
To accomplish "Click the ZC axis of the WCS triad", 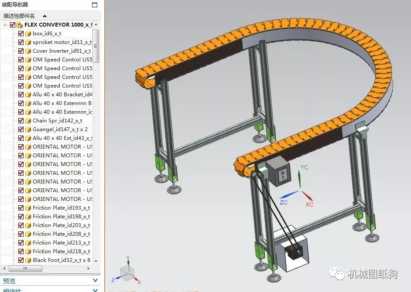I will coord(289,194).
